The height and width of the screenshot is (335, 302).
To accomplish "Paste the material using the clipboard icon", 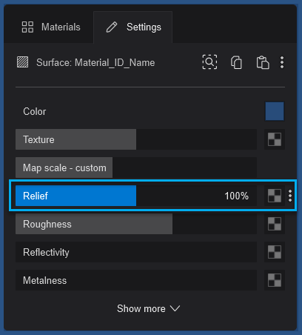I will click(263, 62).
